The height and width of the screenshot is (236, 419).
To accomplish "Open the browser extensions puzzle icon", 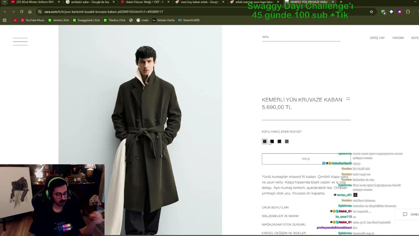I will [x=408, y=11].
